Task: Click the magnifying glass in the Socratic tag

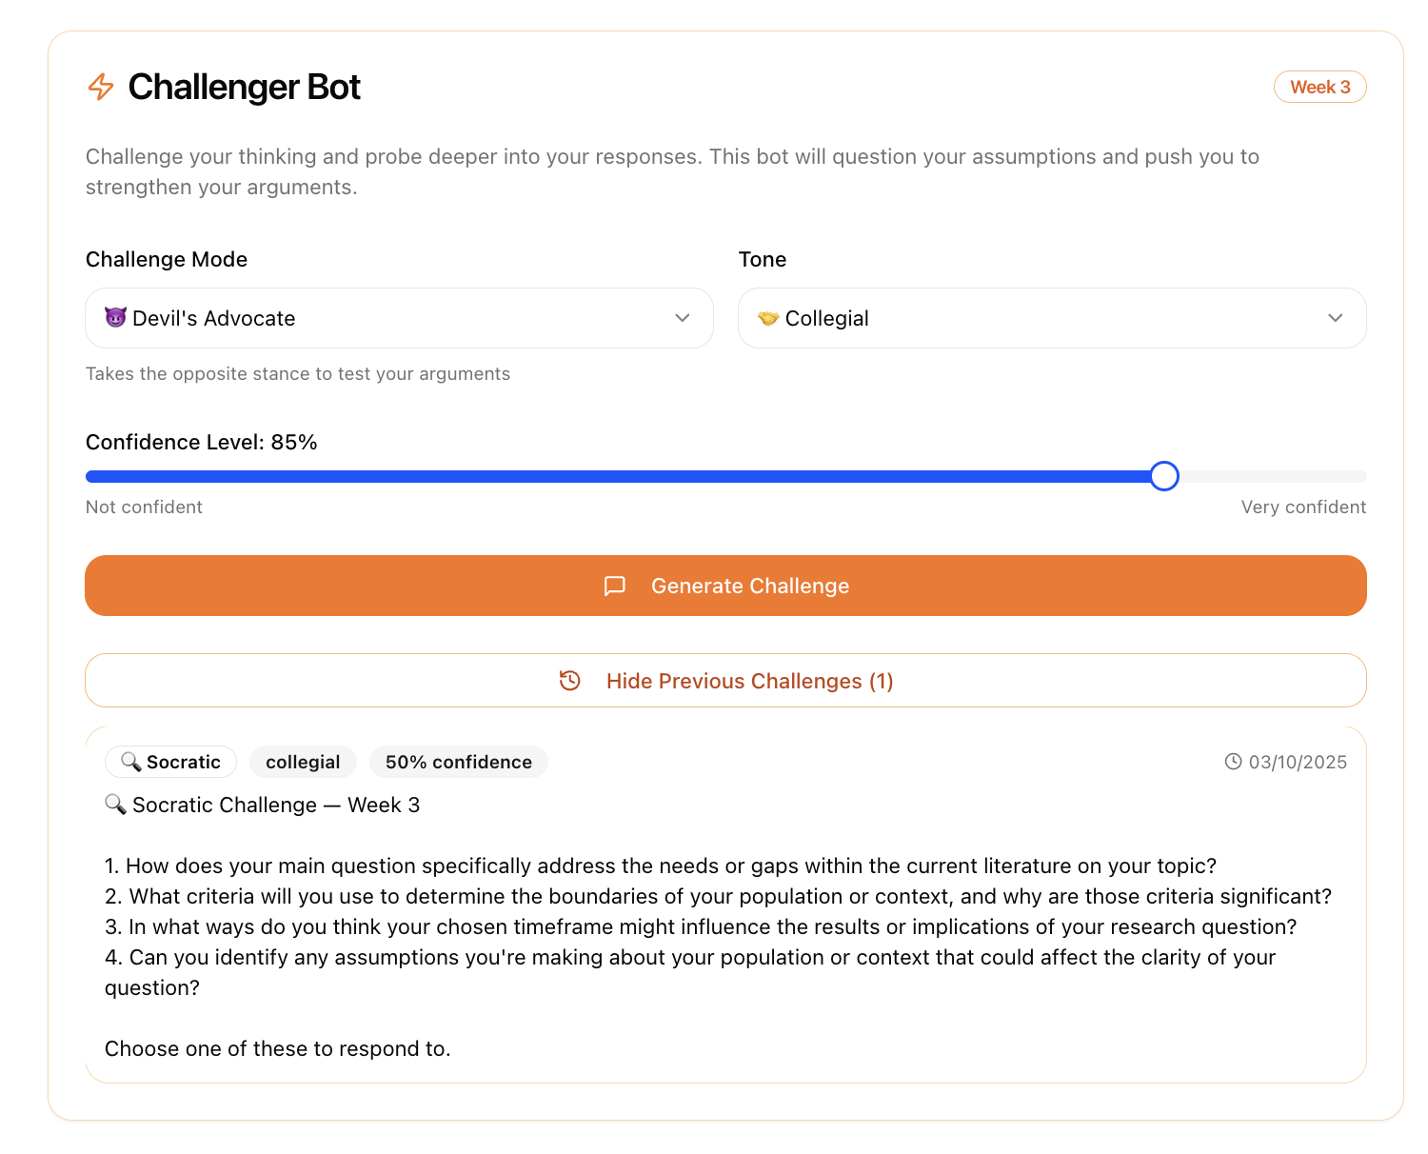Action: point(130,762)
